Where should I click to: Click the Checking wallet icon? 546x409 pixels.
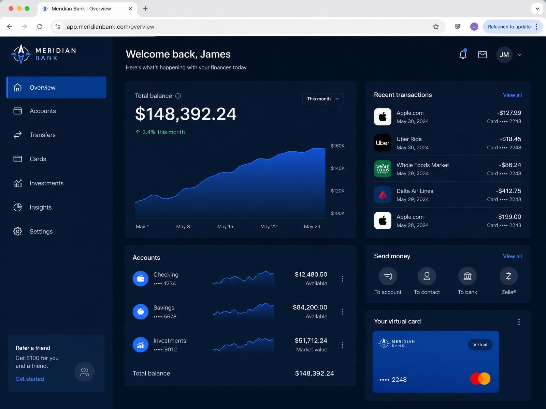point(141,279)
